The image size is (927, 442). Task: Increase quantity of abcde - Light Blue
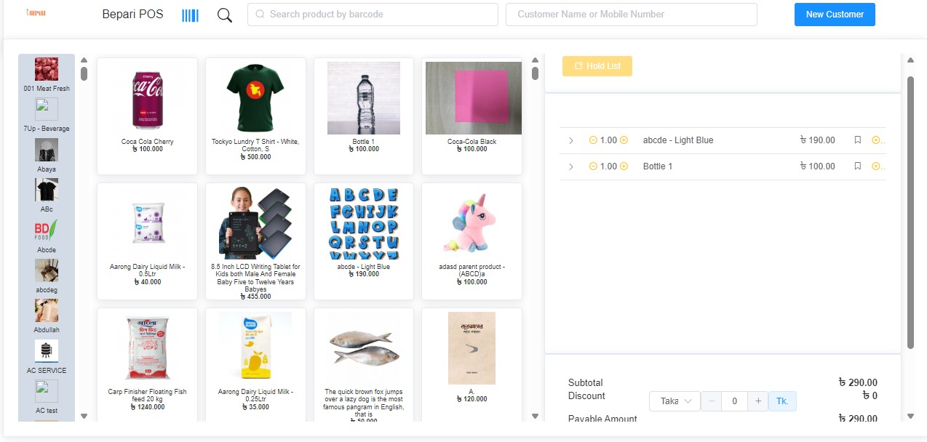tap(624, 140)
